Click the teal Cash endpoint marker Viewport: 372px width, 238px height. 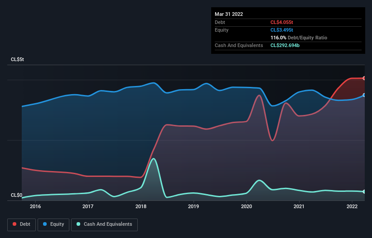(364, 191)
